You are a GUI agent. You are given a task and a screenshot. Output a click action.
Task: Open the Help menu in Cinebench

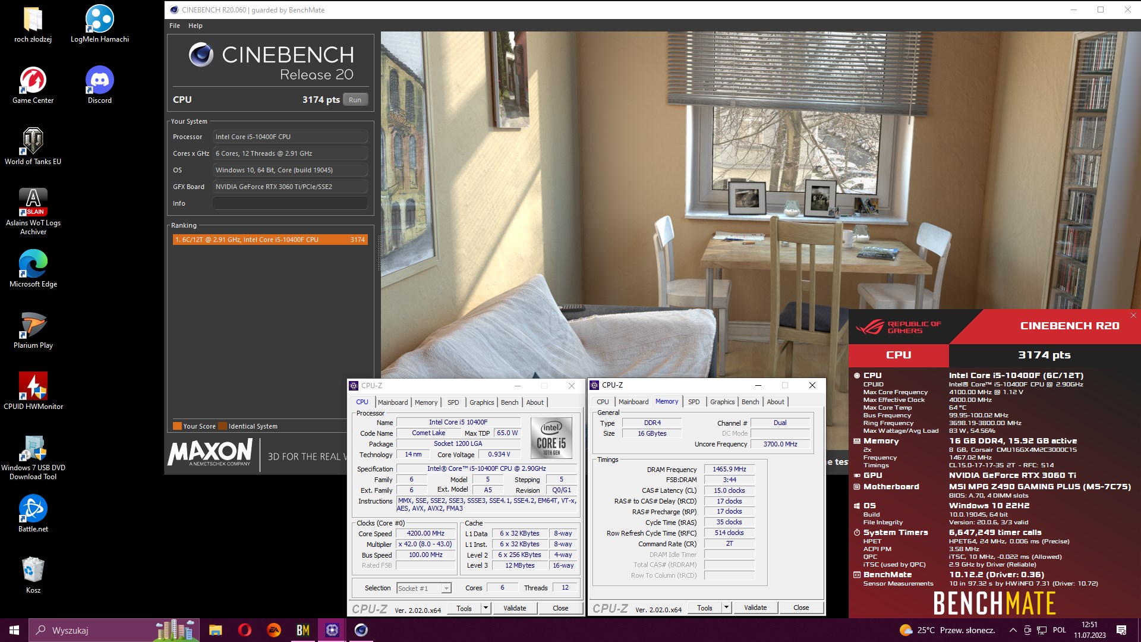(196, 26)
